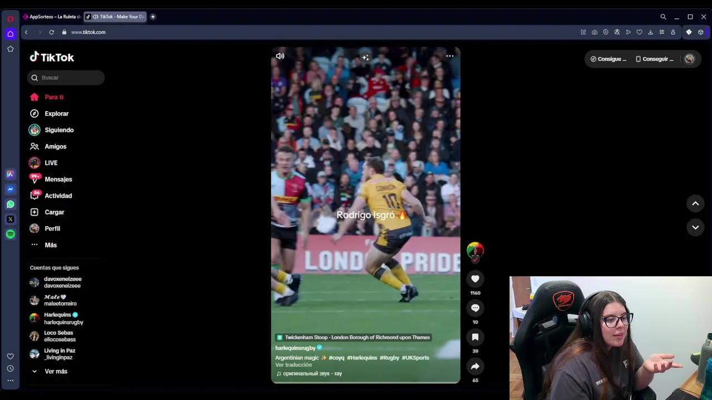Open the browser tab search magnifier
Viewport: 712px width, 400px height.
(x=663, y=17)
